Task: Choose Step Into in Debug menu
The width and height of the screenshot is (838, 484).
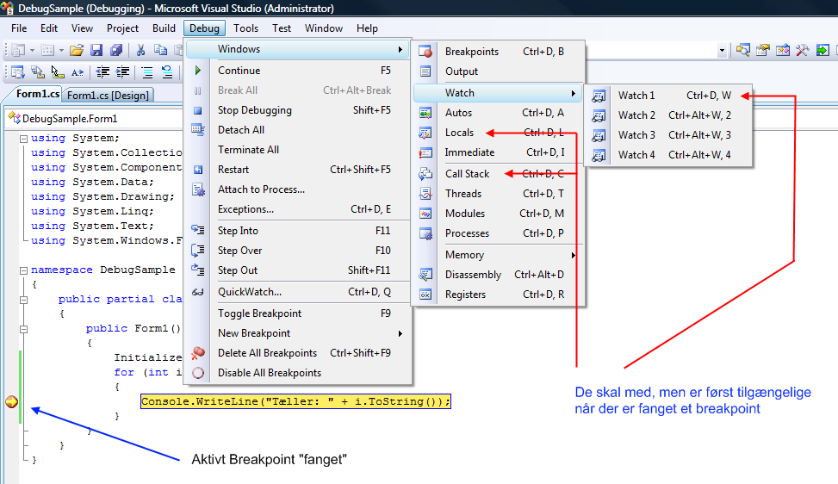Action: 298,231
